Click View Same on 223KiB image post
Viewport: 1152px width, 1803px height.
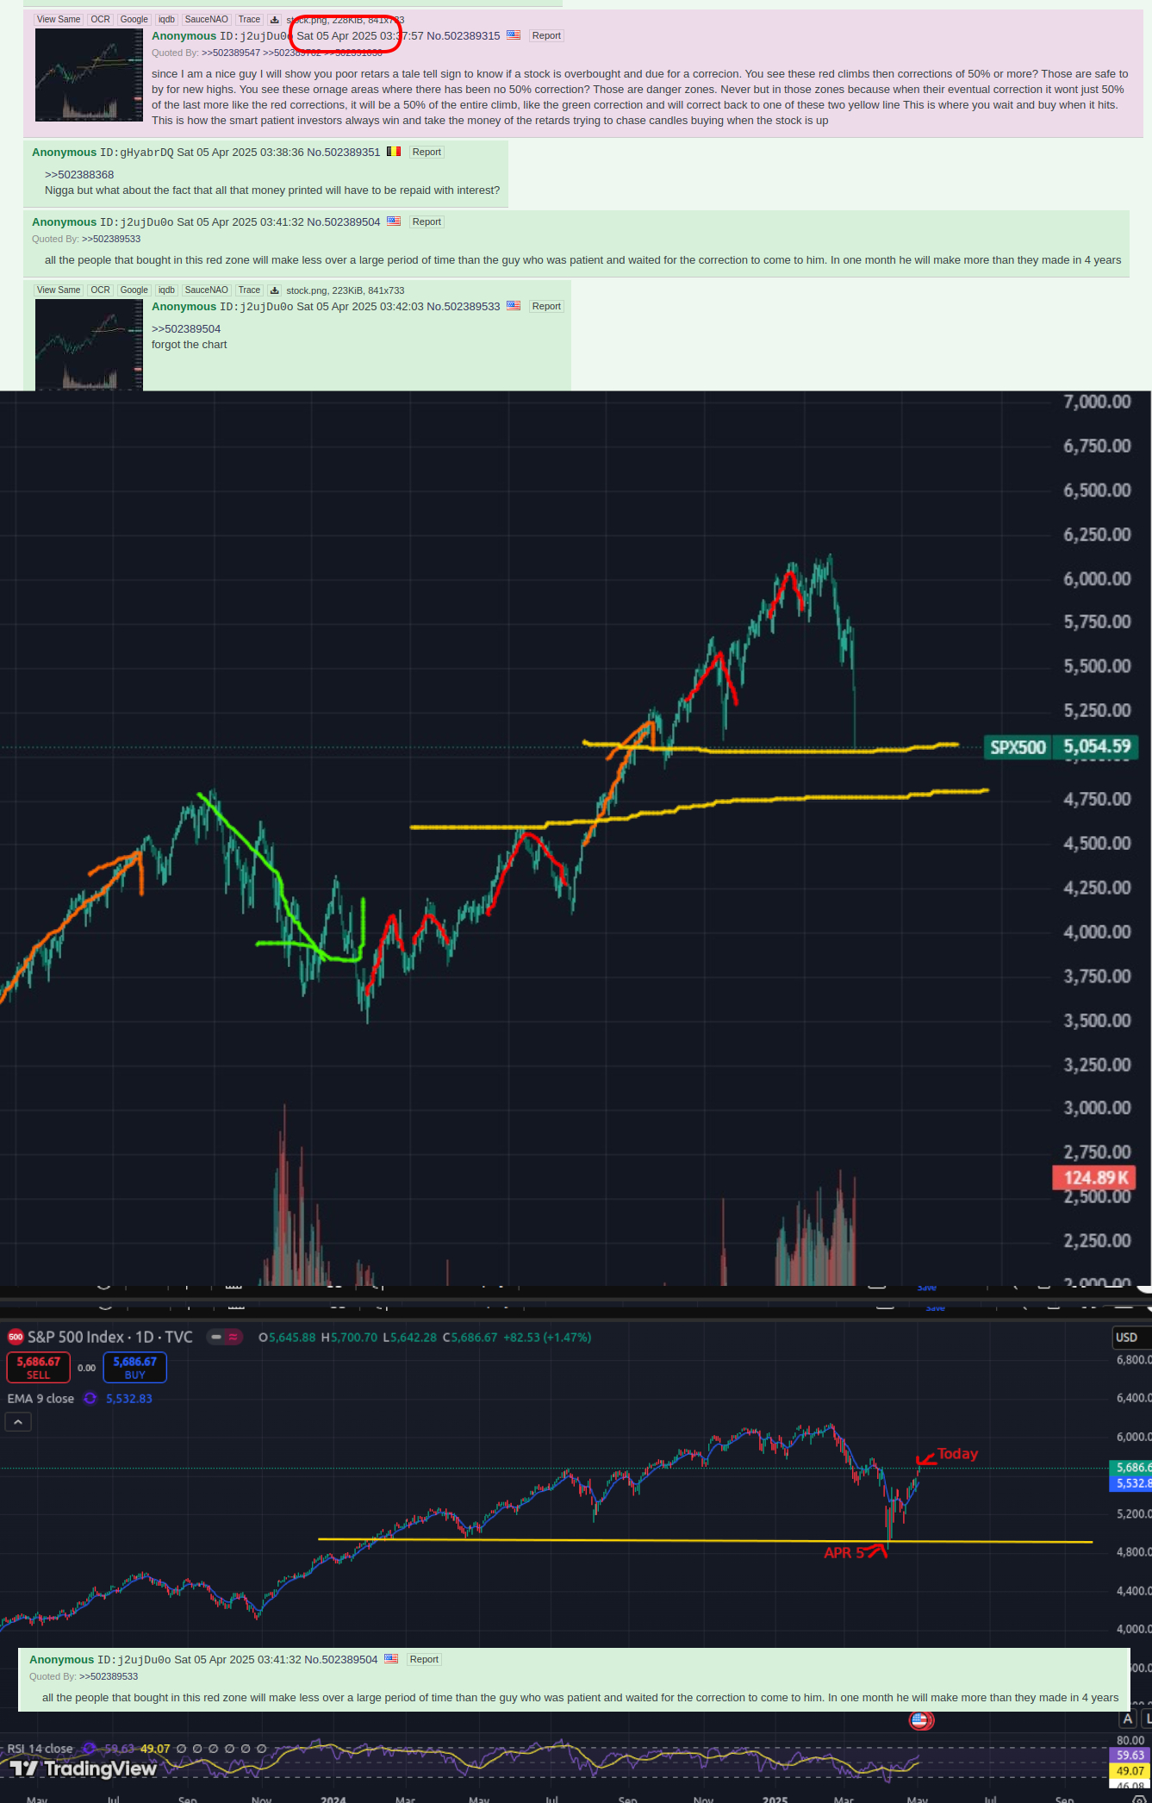click(x=59, y=290)
